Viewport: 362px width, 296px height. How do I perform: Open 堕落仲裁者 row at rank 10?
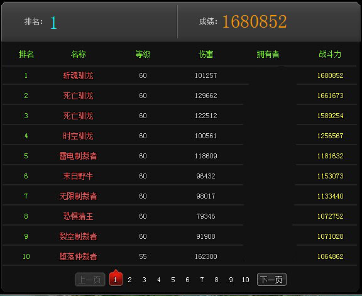(x=78, y=256)
